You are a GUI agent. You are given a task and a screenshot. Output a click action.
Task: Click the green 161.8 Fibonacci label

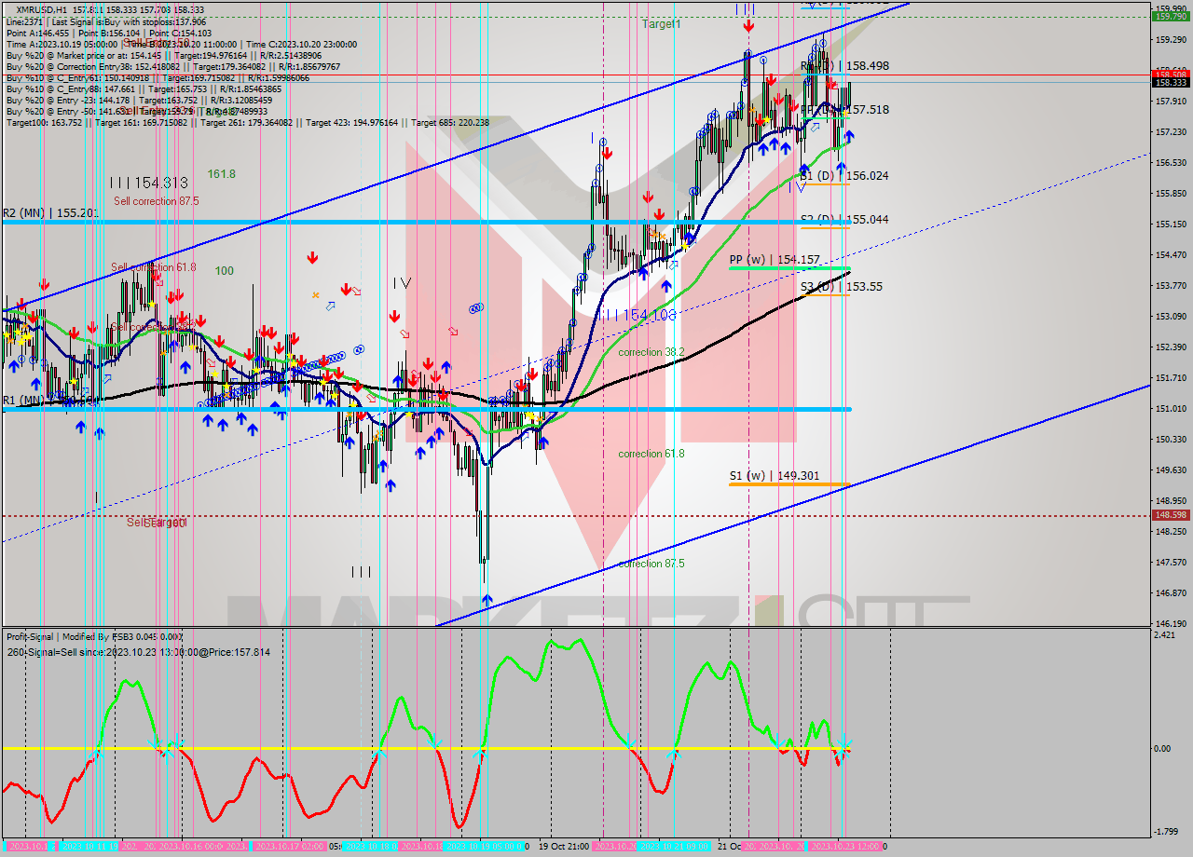pyautogui.click(x=221, y=174)
